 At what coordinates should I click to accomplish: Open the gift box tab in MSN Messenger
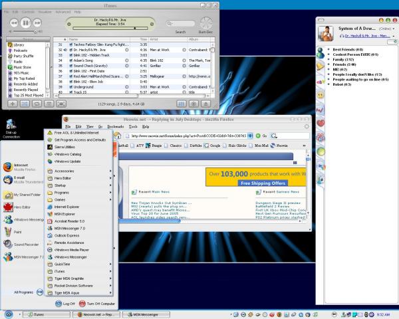point(321,138)
